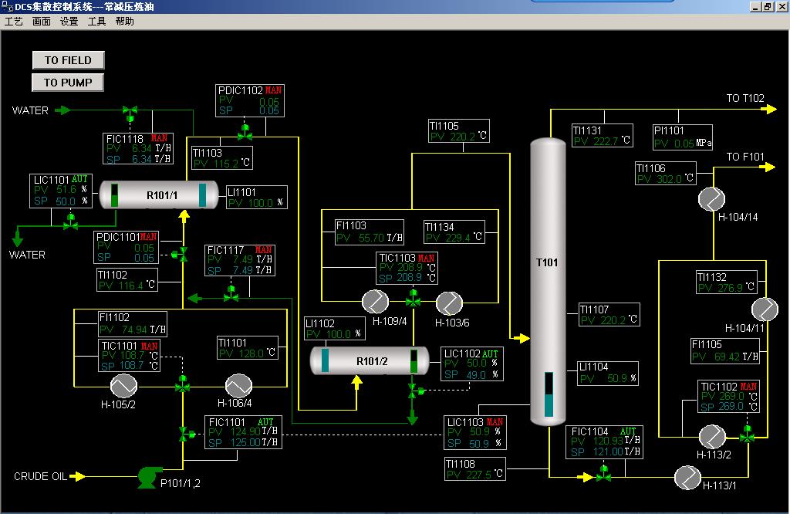Click the FIC1101 setpoint value 125.00
The height and width of the screenshot is (514, 790).
[245, 442]
